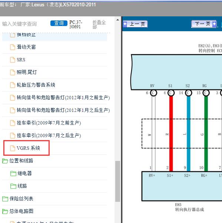This screenshot has width=222, height=223.
Task: Click the RV+ terminal label
Action: click(x=152, y=175)
